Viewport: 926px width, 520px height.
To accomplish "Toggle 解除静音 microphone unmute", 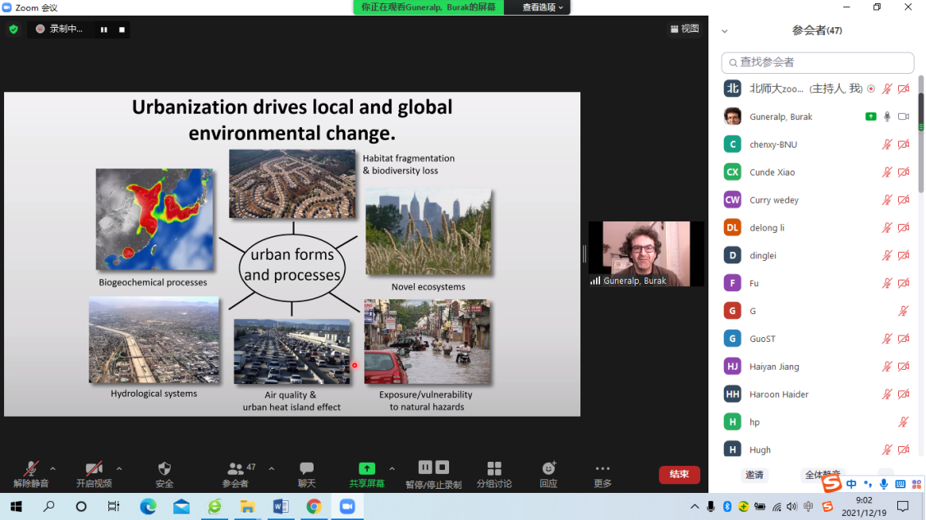I will tap(31, 468).
